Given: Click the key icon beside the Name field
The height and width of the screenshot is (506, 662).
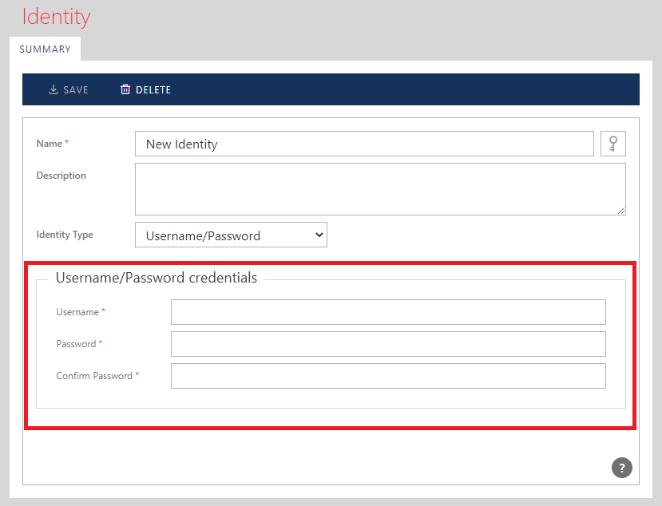Looking at the screenshot, I should click(x=612, y=144).
